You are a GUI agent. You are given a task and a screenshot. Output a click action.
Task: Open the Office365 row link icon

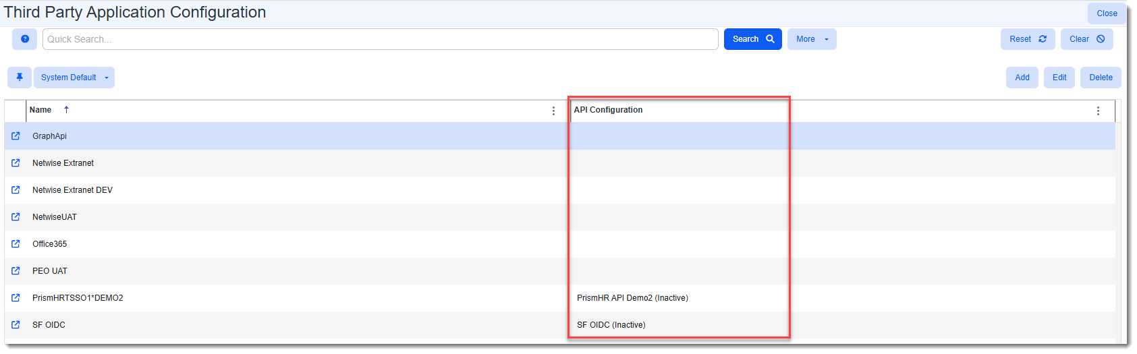pyautogui.click(x=16, y=244)
